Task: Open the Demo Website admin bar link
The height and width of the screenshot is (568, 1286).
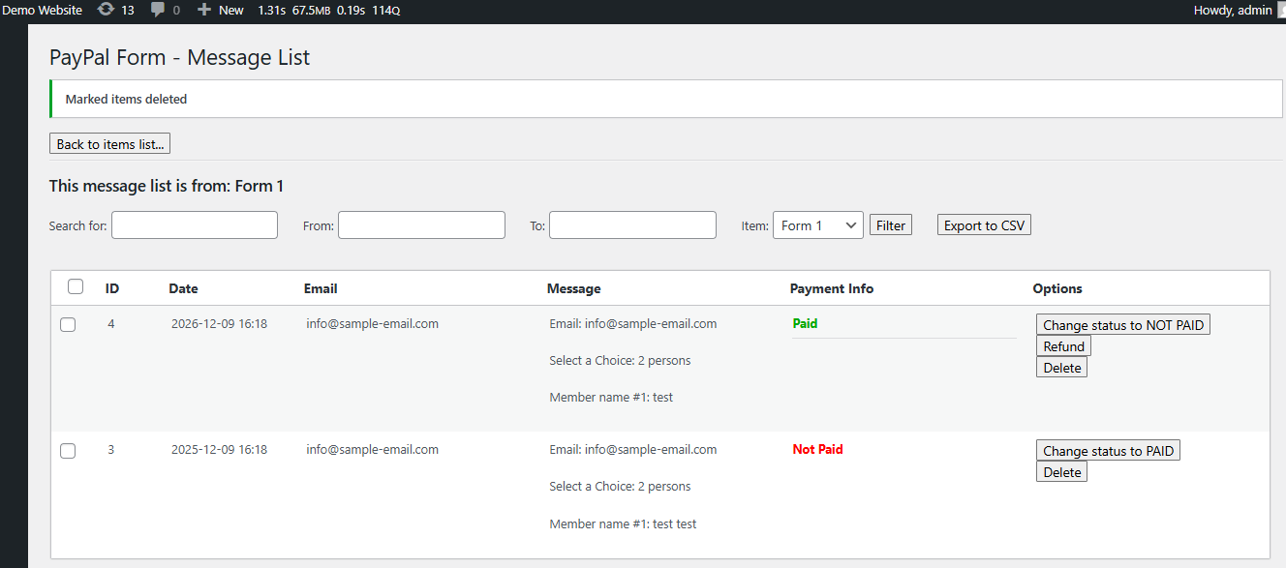Action: click(x=42, y=10)
